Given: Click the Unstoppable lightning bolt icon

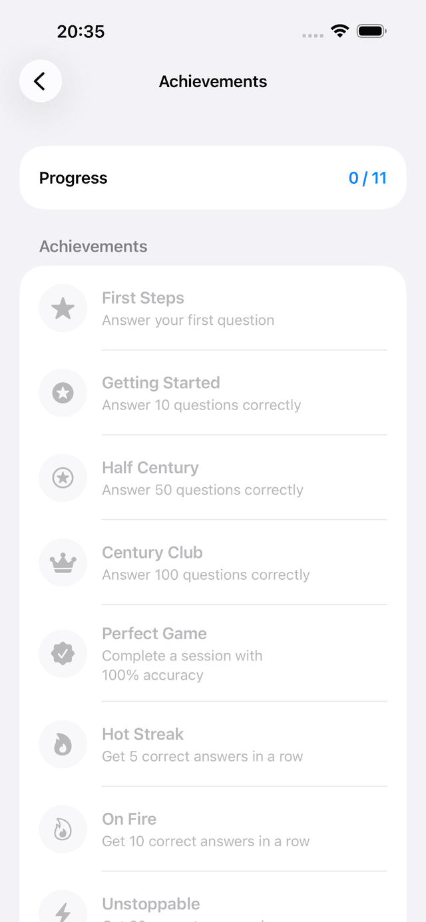Looking at the screenshot, I should pyautogui.click(x=63, y=911).
